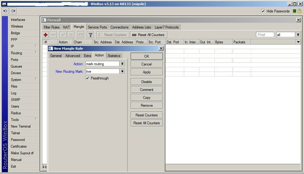Toggle the Passthrough checkbox
The height and width of the screenshot is (174, 304).
(87, 78)
